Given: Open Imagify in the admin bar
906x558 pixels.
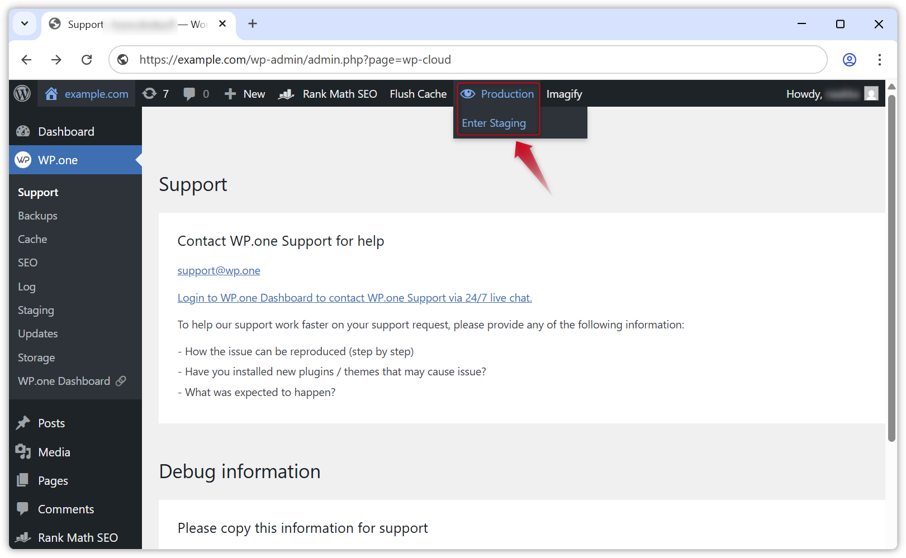Looking at the screenshot, I should coord(564,94).
